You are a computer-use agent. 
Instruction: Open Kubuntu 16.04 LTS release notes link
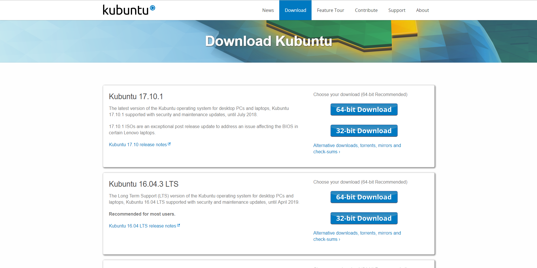(x=142, y=226)
